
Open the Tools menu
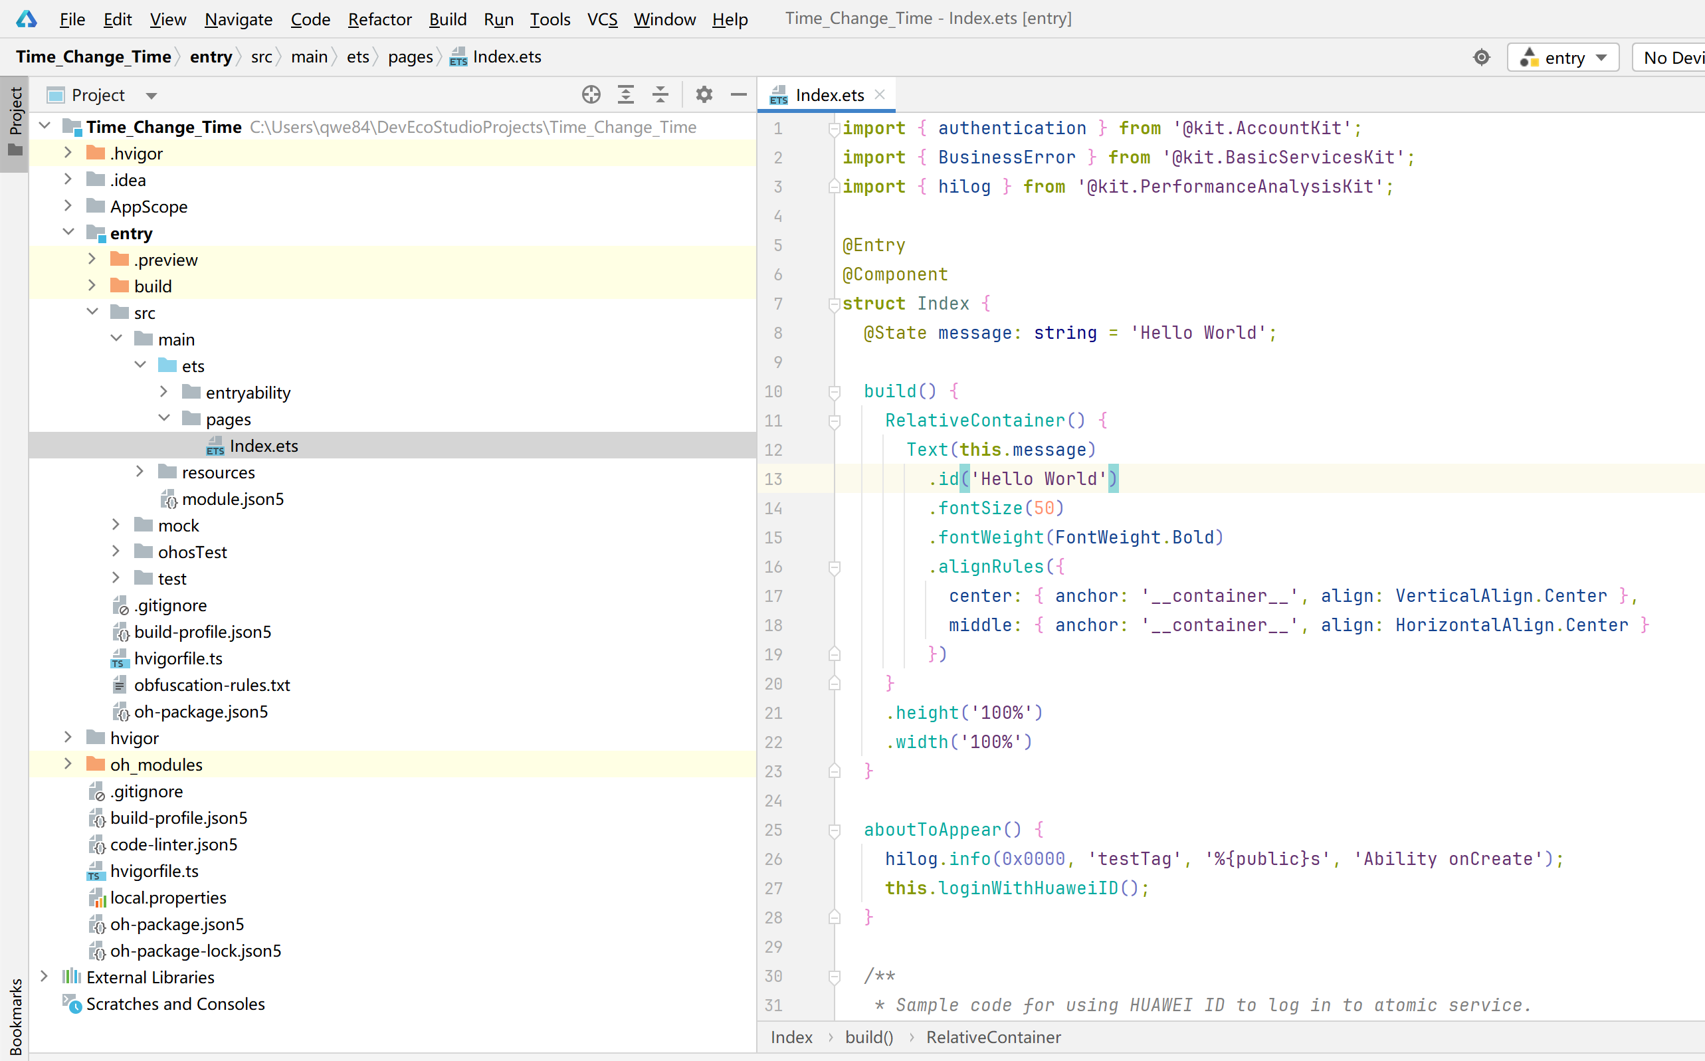[550, 19]
